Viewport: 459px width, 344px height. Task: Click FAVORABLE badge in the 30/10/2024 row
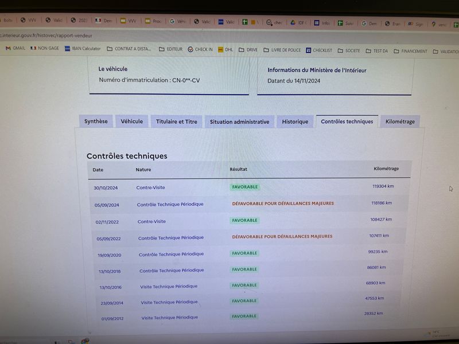(245, 187)
